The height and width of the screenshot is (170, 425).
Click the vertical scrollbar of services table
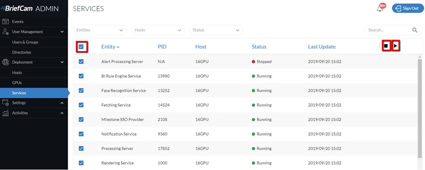coord(419,106)
